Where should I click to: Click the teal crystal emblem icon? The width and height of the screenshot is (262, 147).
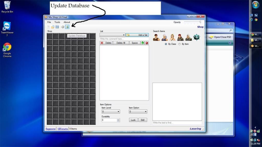197,37
